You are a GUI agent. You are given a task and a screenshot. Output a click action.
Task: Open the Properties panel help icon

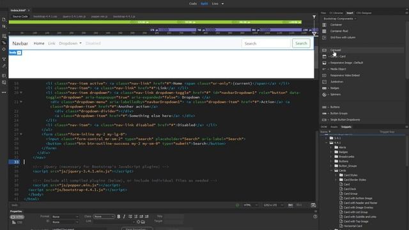(x=315, y=217)
